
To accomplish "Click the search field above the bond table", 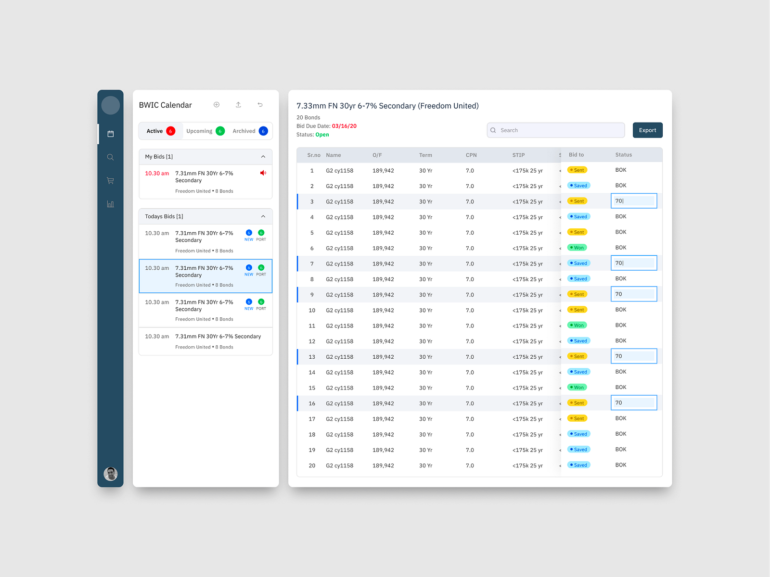I will coord(555,130).
